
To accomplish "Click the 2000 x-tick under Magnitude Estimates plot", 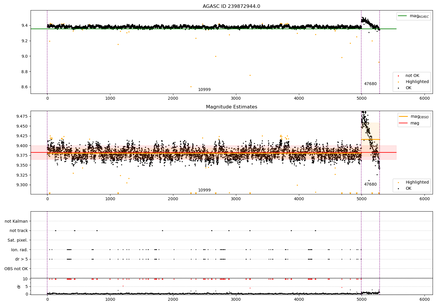I will (173, 199).
